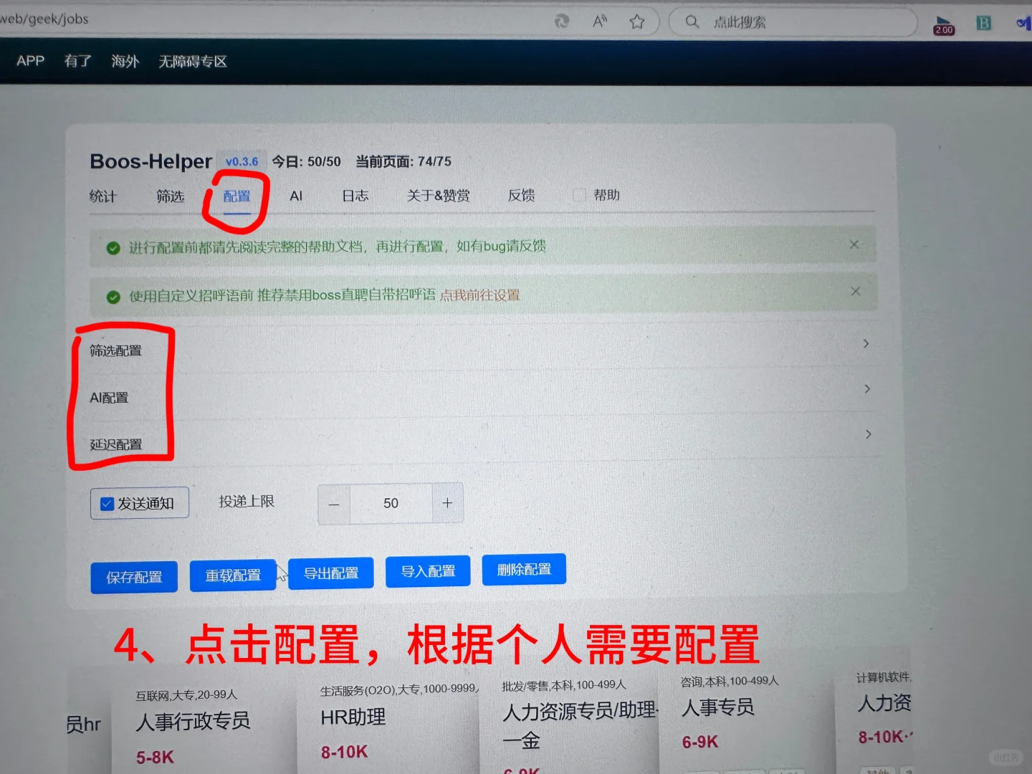Screen dimensions: 1032x774
Task: Click the 投递上限 value input field
Action: [391, 503]
